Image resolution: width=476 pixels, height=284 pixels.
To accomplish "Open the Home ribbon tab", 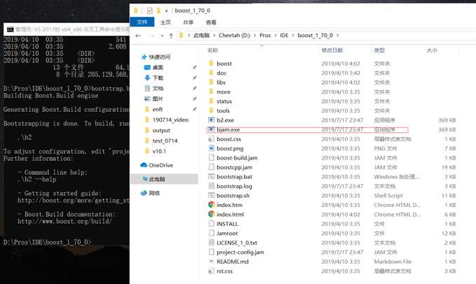I will coord(165,22).
